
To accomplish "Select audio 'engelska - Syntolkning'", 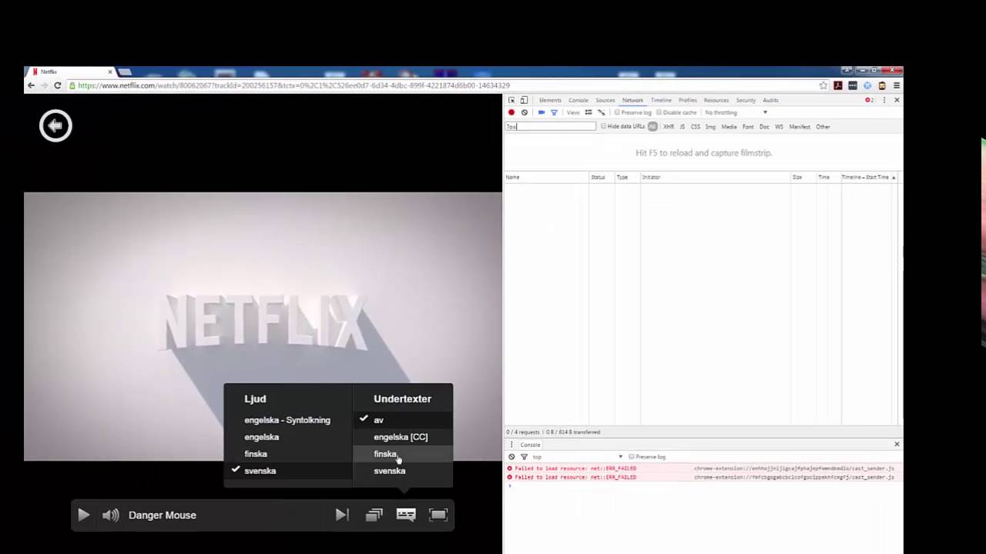I will pos(287,420).
